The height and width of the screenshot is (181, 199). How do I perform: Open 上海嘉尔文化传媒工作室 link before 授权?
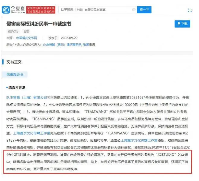tap(139, 140)
